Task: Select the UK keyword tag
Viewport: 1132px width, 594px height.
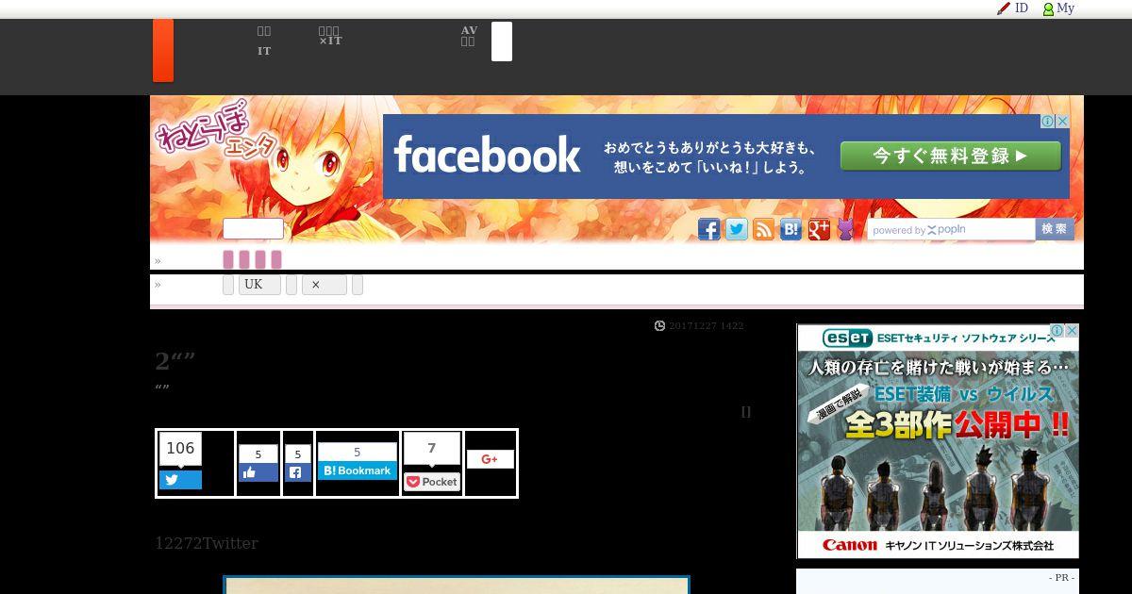Action: point(259,285)
